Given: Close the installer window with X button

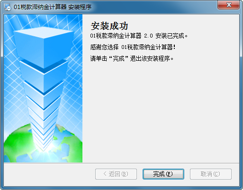Looking at the screenshot, I should click(x=228, y=5).
